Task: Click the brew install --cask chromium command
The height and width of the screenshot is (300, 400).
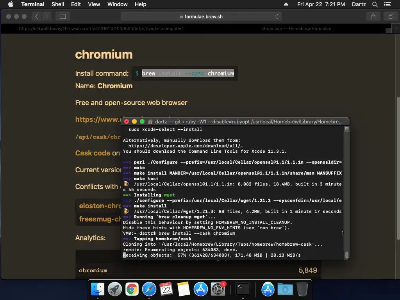Action: click(x=188, y=73)
